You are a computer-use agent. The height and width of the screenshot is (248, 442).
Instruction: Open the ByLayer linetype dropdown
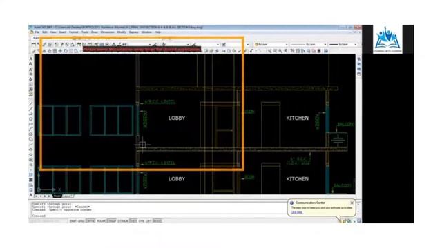point(308,44)
